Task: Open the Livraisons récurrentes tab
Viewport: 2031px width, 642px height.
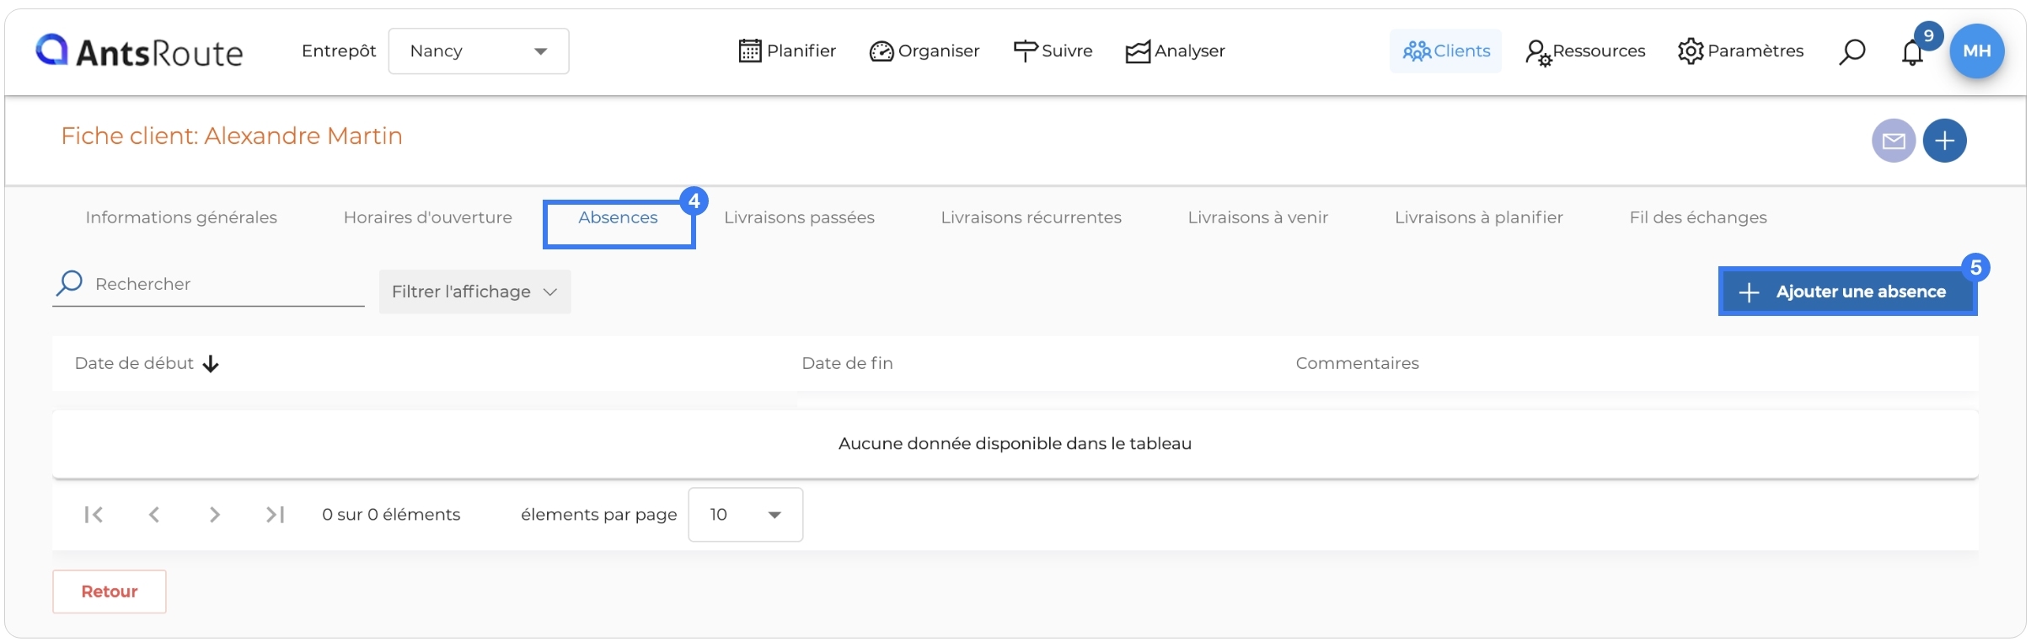Action: [x=1032, y=217]
